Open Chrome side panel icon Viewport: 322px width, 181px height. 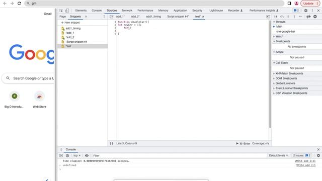click(289, 4)
